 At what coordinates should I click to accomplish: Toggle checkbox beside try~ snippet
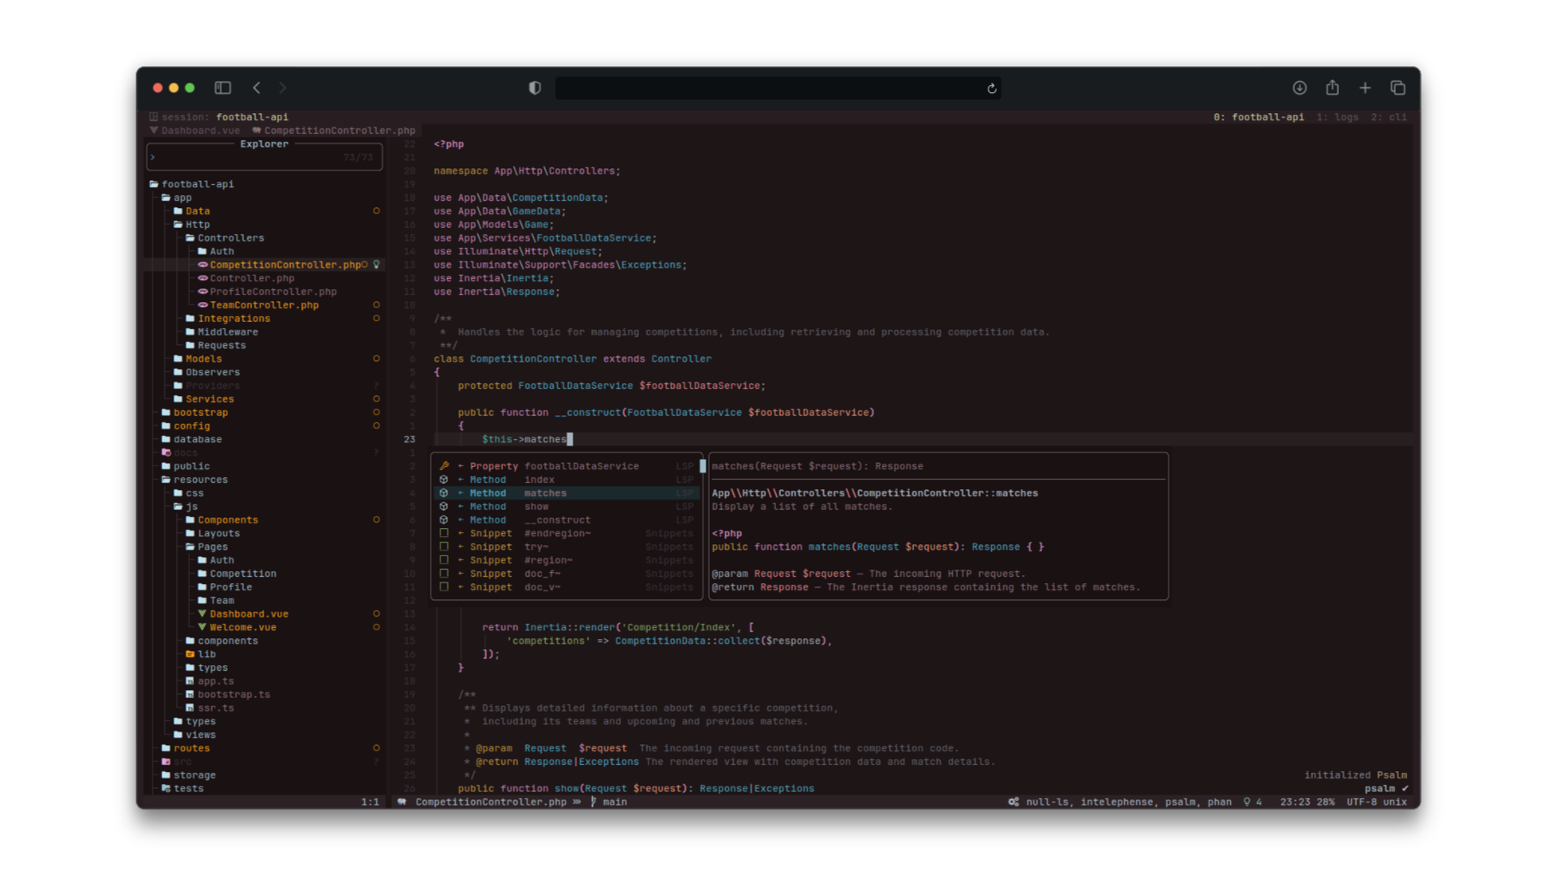tap(444, 547)
